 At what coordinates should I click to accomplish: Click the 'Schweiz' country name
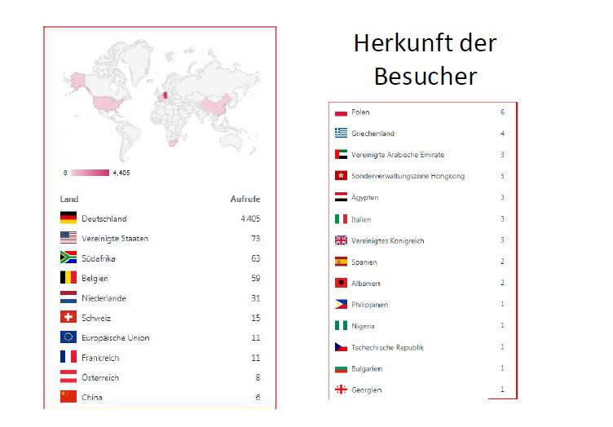pos(96,318)
